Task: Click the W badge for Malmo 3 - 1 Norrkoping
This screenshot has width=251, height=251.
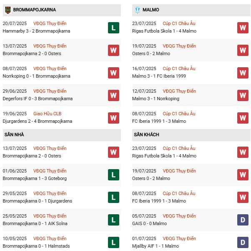Action: coord(243,95)
